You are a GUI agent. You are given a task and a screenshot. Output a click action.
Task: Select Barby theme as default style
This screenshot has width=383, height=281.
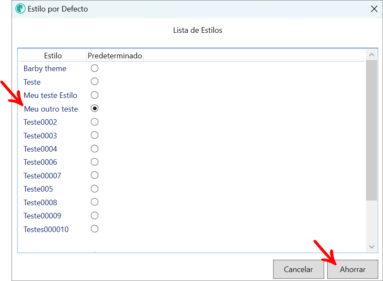(x=94, y=68)
